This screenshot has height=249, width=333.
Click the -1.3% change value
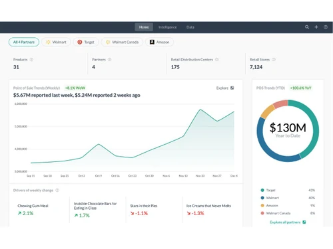tap(198, 213)
